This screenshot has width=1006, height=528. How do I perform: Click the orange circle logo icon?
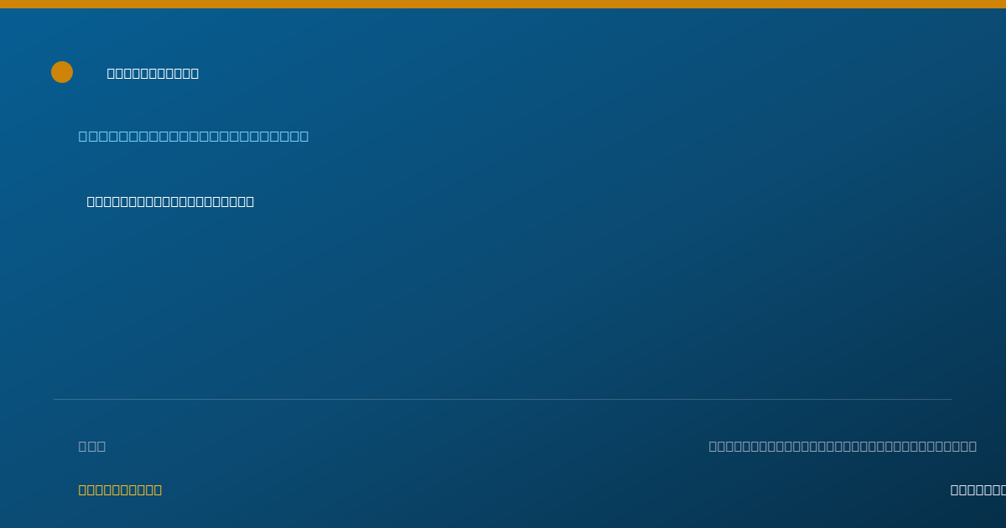pyautogui.click(x=62, y=72)
